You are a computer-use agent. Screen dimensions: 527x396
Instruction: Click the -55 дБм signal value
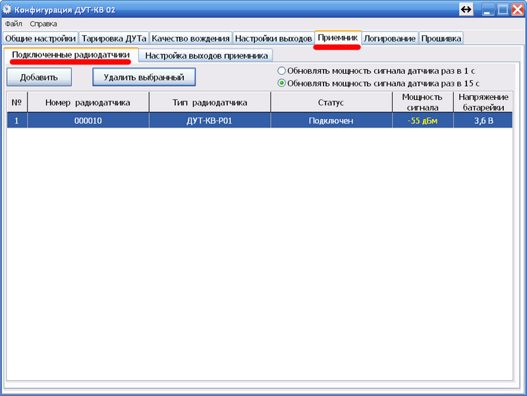(x=423, y=120)
